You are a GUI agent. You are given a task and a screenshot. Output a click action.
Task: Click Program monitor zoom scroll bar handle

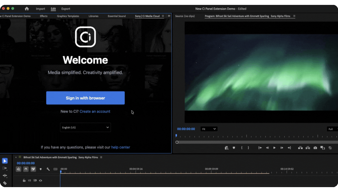coord(177,142)
